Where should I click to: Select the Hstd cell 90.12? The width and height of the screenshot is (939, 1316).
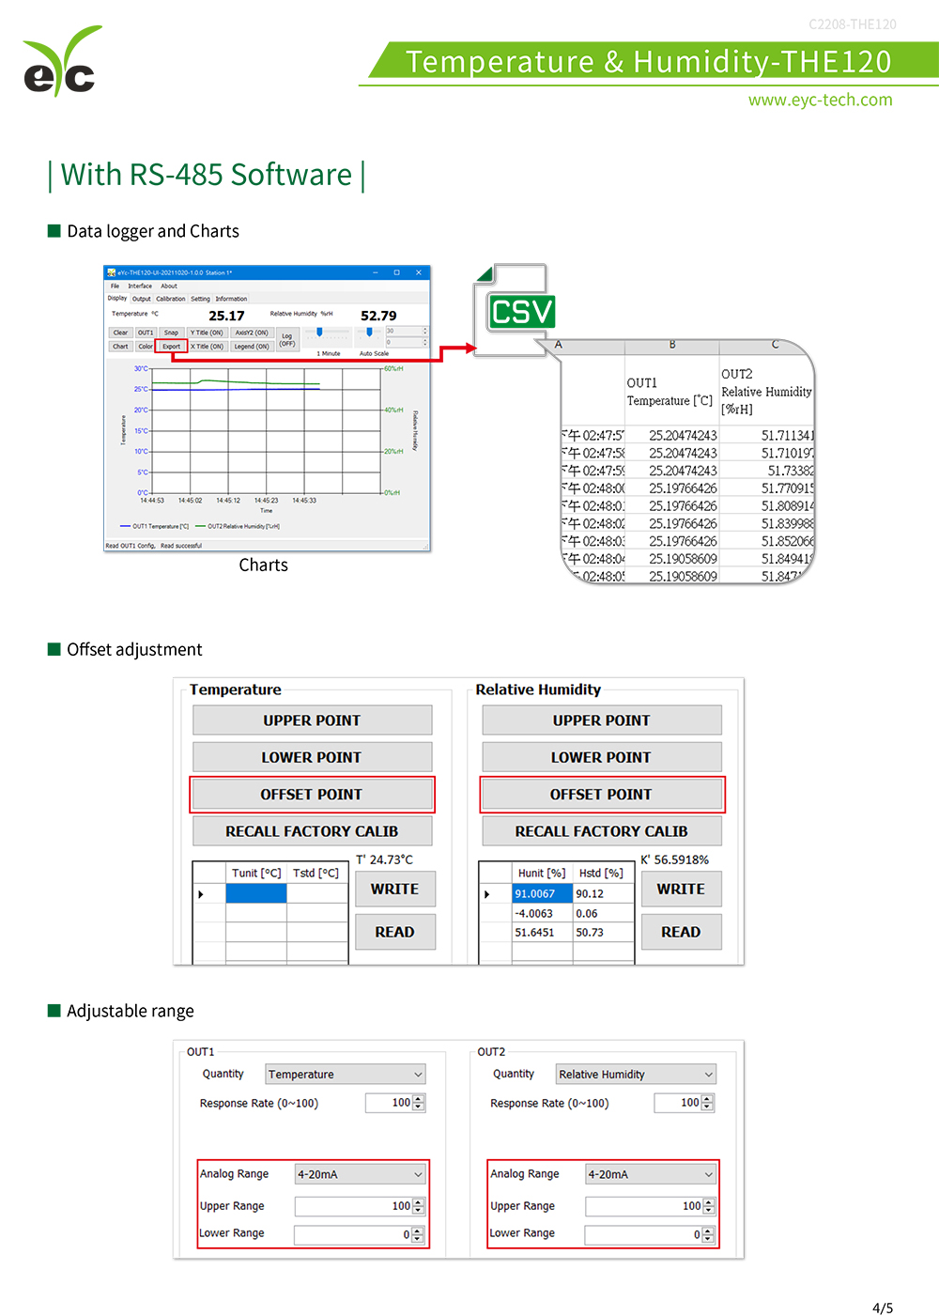(x=603, y=893)
